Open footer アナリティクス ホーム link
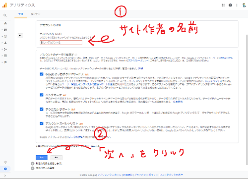The image size is (248, 179). point(110,175)
